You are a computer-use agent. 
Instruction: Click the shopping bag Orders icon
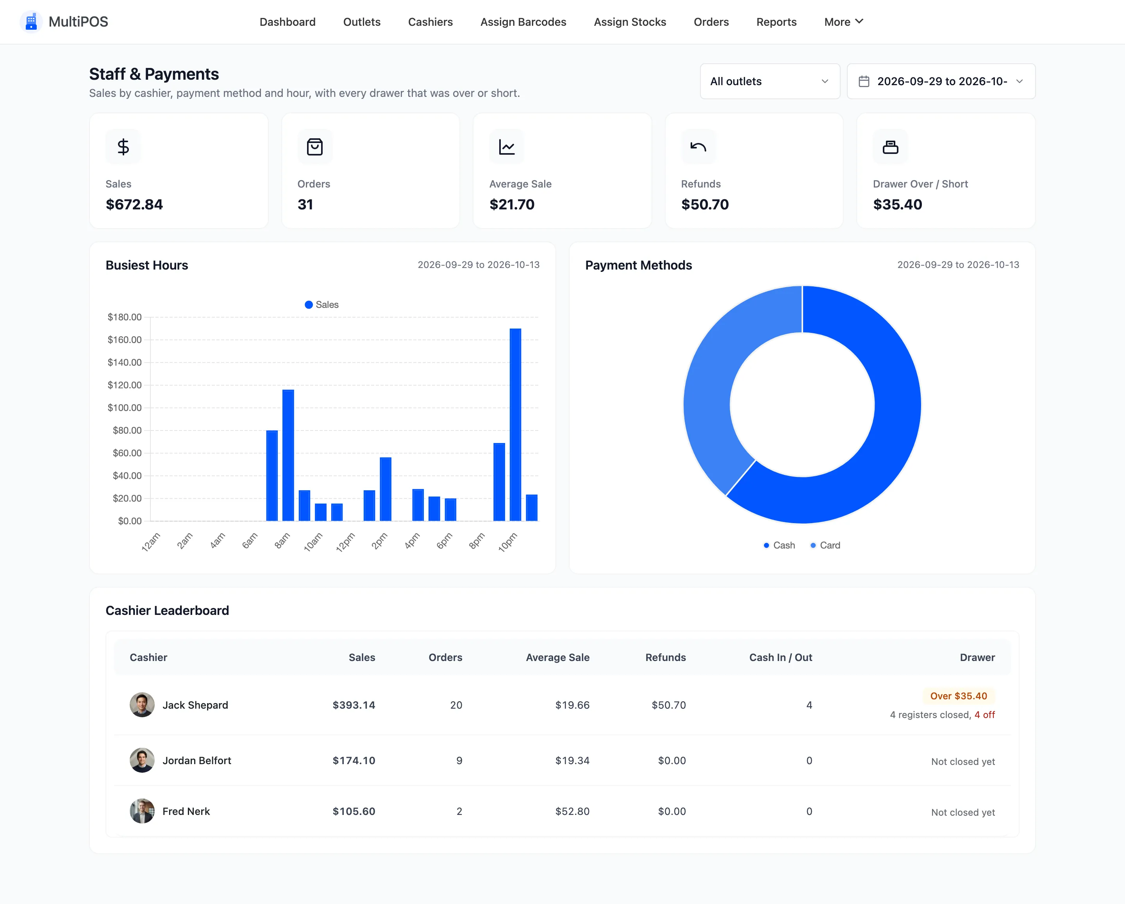pyautogui.click(x=314, y=146)
